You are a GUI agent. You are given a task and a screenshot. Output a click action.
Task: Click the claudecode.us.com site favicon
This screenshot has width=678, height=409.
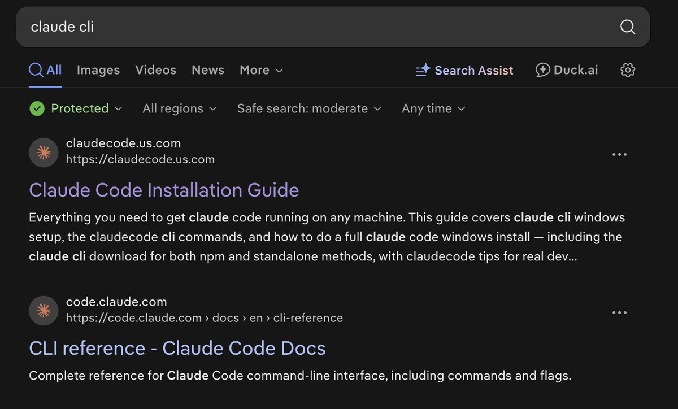44,153
